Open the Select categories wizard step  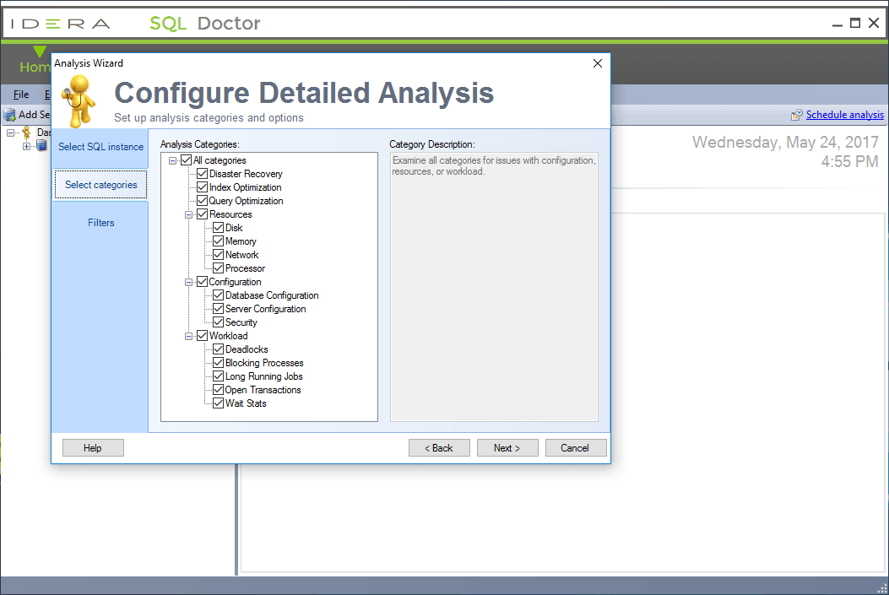click(100, 185)
